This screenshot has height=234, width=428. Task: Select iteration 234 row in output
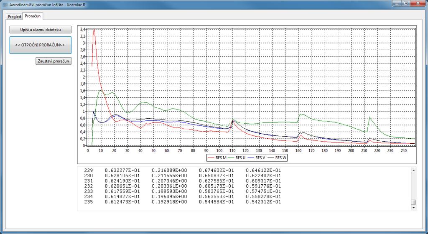183,197
